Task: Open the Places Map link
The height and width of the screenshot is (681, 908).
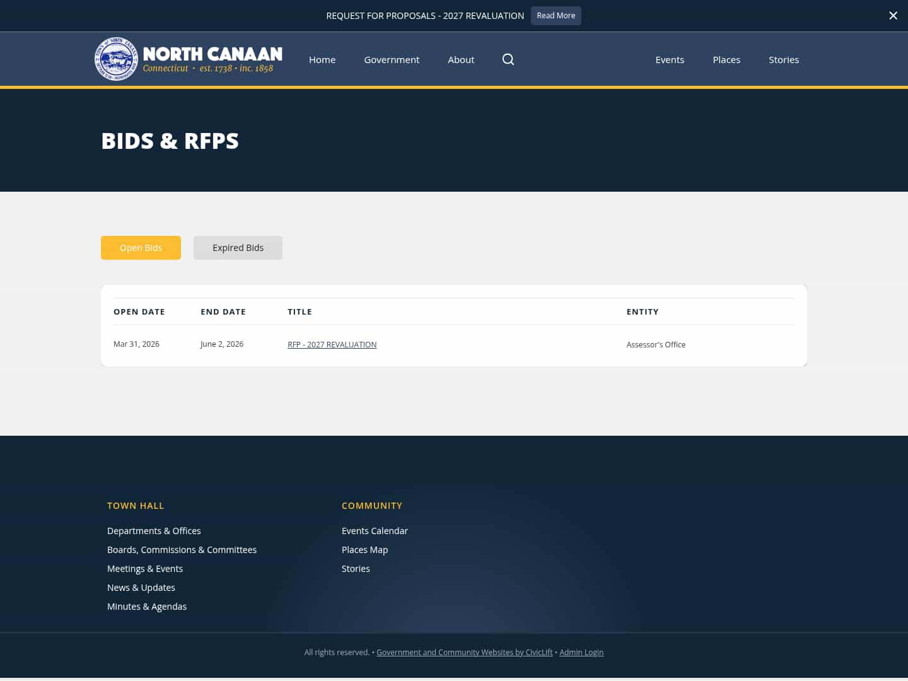Action: (x=364, y=549)
